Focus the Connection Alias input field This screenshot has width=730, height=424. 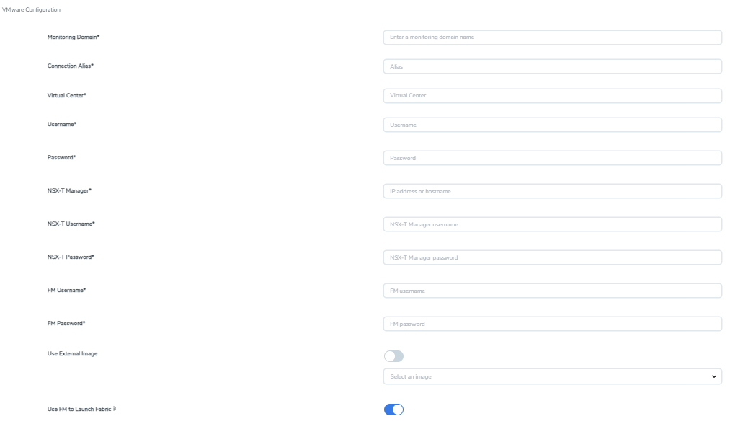552,66
